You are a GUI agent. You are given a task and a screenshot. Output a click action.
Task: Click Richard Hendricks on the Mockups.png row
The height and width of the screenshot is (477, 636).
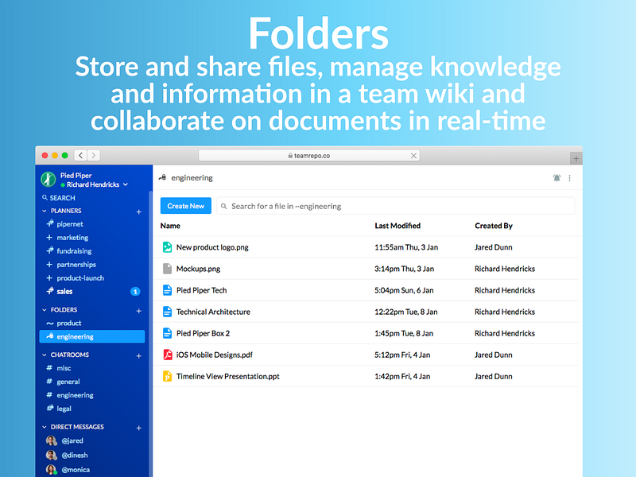pos(505,269)
